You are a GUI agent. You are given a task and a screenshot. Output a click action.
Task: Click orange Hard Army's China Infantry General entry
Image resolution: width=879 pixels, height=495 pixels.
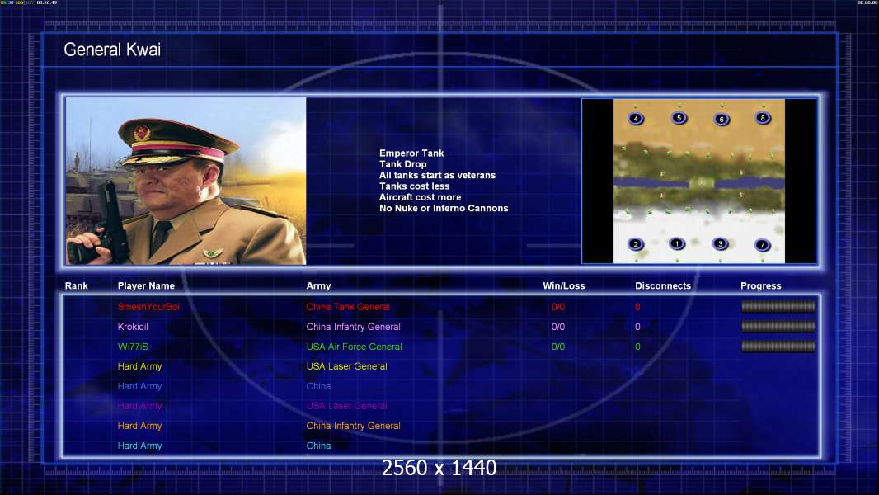[x=353, y=426]
